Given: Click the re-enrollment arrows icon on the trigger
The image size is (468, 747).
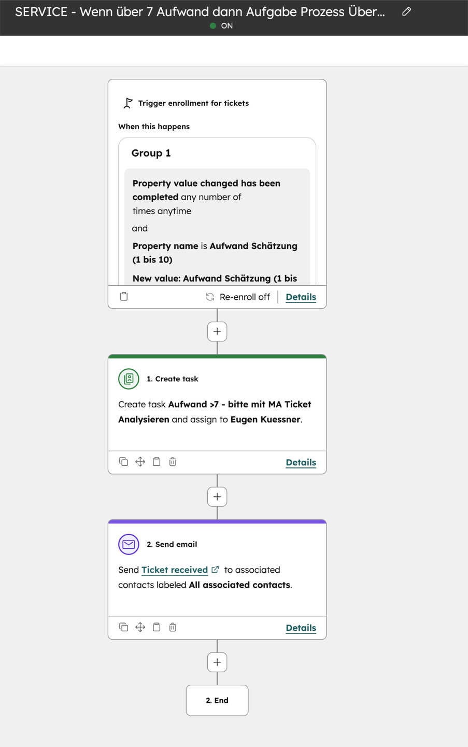Looking at the screenshot, I should [x=209, y=297].
